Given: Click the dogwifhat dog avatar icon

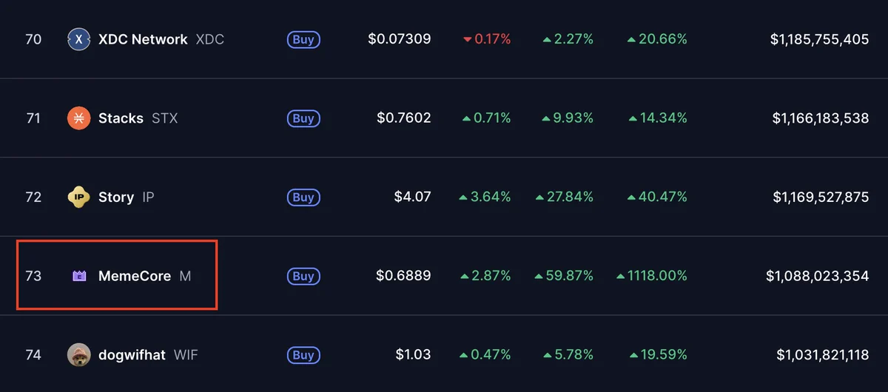Looking at the screenshot, I should pyautogui.click(x=78, y=355).
